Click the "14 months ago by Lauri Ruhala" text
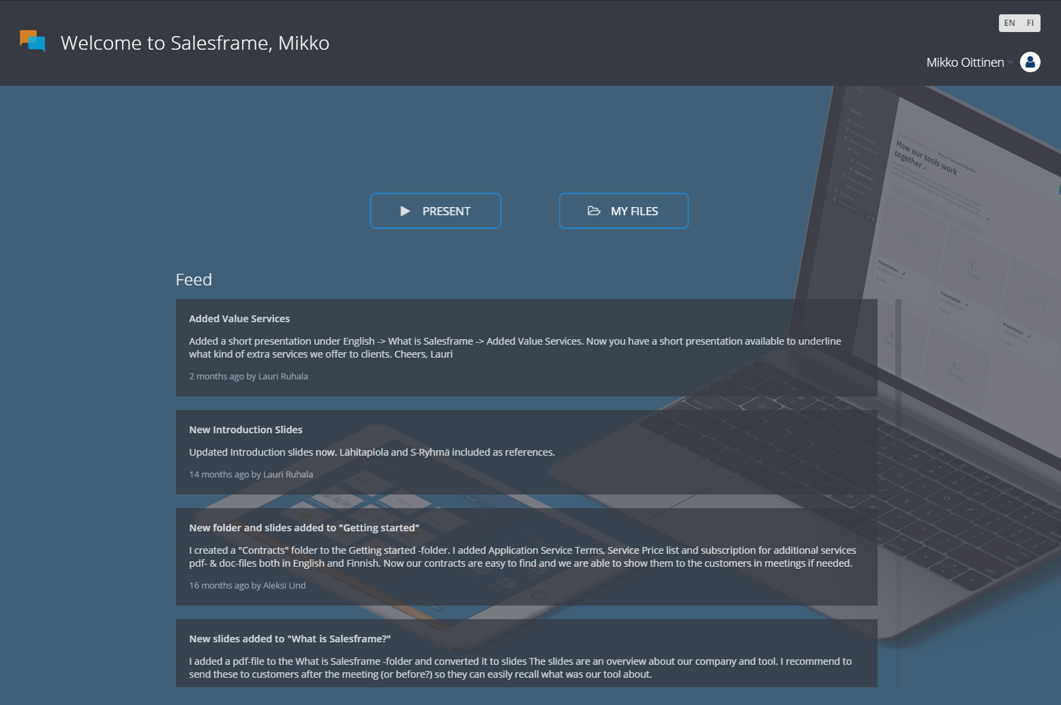 [251, 474]
